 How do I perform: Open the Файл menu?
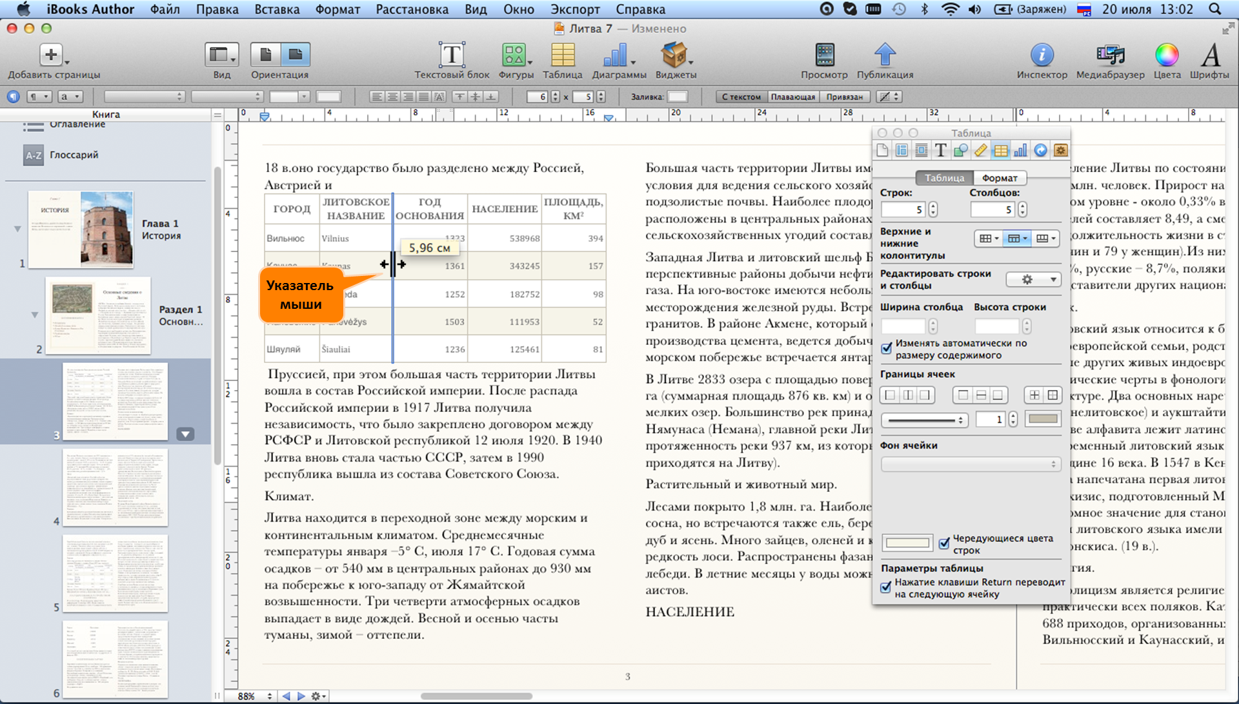pos(165,9)
